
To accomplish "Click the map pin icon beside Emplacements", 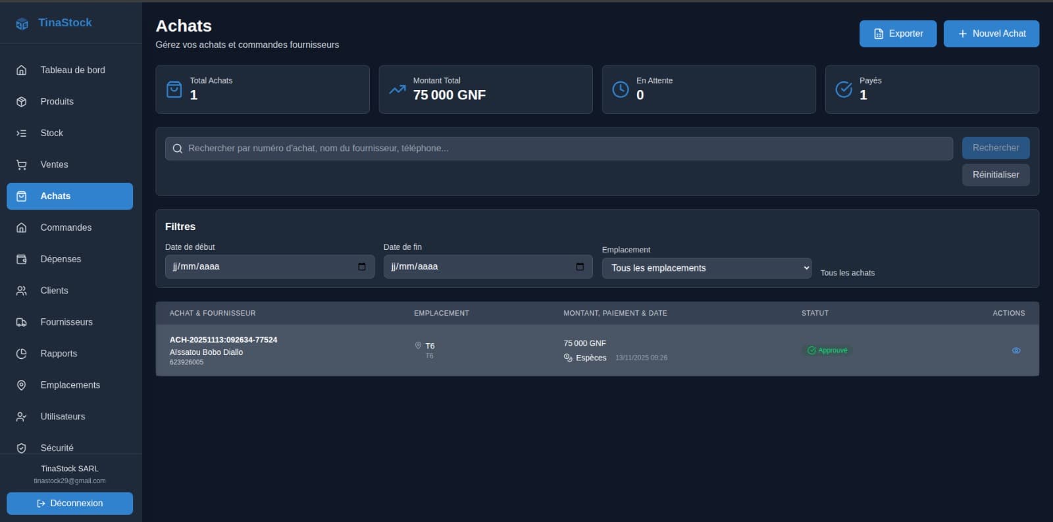I will coord(22,385).
